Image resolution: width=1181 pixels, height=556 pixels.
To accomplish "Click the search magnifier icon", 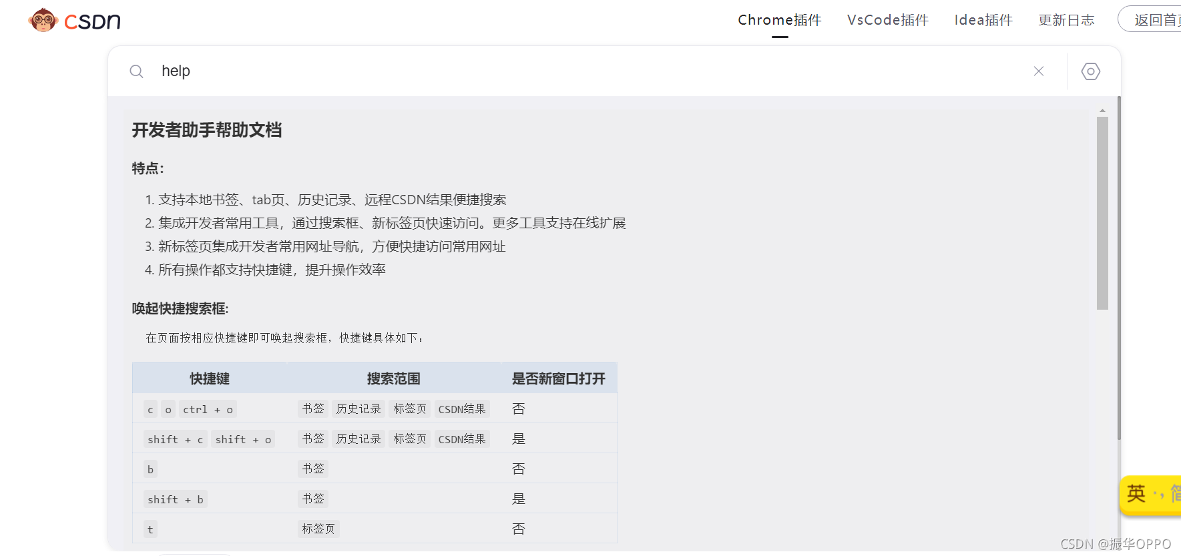I will click(136, 71).
